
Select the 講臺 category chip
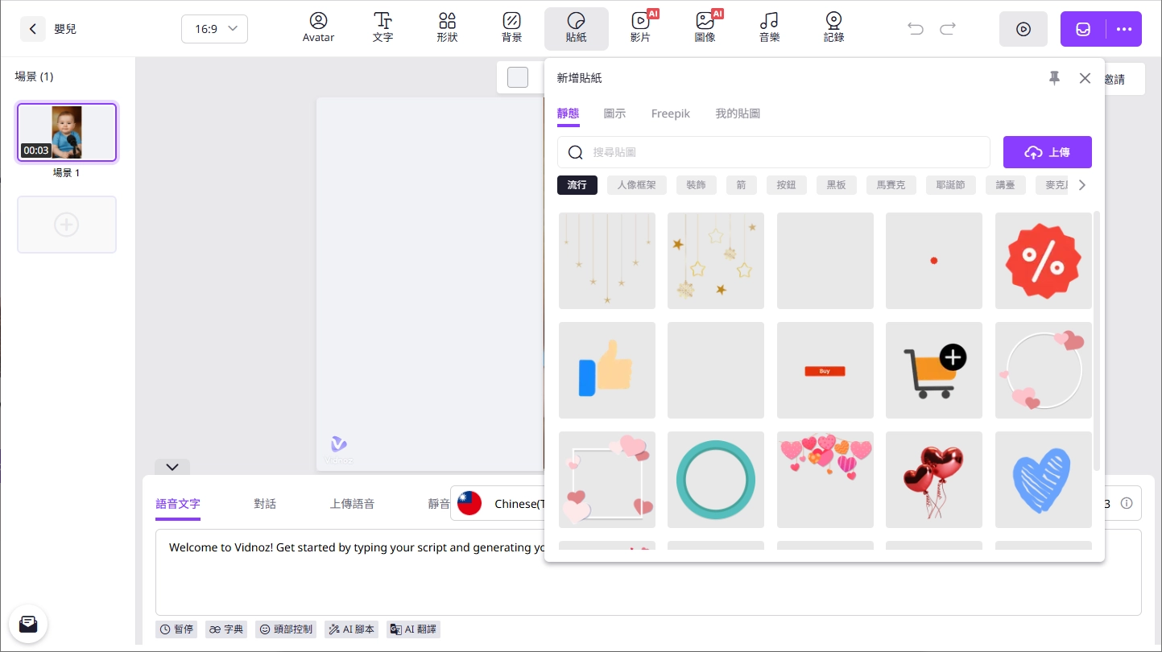click(1006, 185)
